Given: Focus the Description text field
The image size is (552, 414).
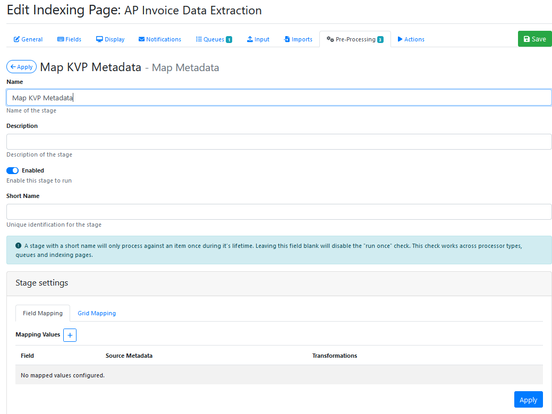Looking at the screenshot, I should (278, 142).
